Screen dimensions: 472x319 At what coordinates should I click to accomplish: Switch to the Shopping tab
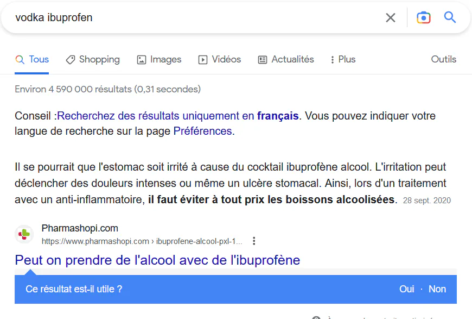(x=93, y=59)
